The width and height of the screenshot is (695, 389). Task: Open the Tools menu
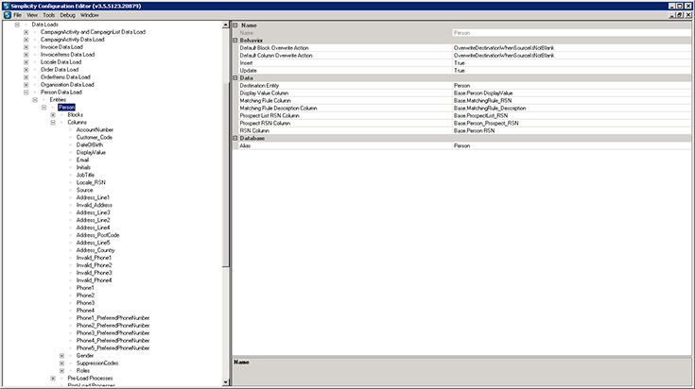(49, 15)
